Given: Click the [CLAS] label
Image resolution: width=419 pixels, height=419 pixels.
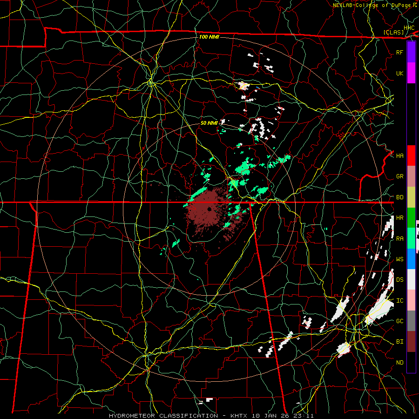Looking at the screenshot, I should click(x=393, y=32).
